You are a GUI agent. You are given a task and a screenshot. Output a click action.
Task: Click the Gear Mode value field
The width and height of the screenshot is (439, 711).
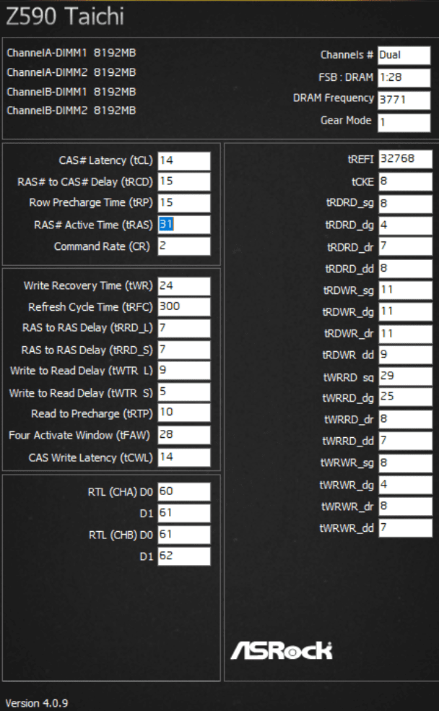point(404,122)
